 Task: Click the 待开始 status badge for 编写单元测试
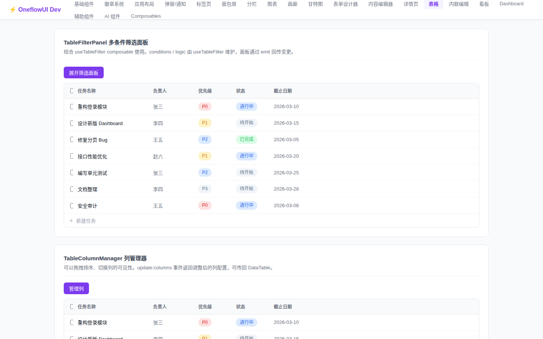pos(247,173)
